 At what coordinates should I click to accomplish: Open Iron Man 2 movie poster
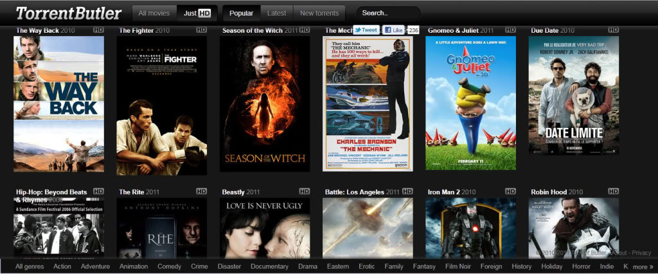pyautogui.click(x=471, y=228)
